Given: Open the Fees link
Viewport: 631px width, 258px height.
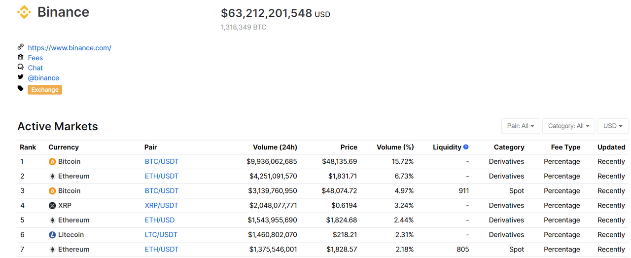Looking at the screenshot, I should coord(35,58).
